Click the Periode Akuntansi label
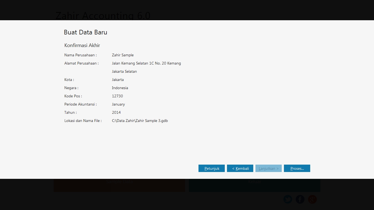This screenshot has height=210, width=374. [80, 104]
